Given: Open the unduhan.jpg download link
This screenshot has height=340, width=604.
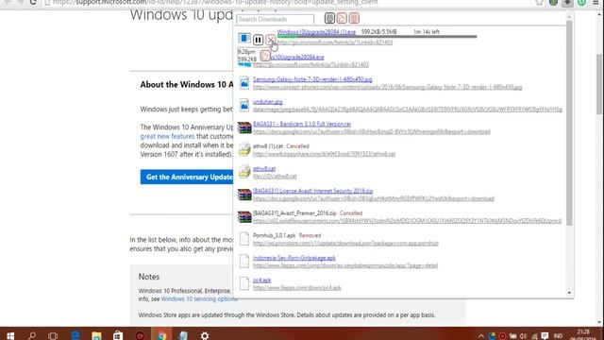Looking at the screenshot, I should pyautogui.click(x=268, y=102).
